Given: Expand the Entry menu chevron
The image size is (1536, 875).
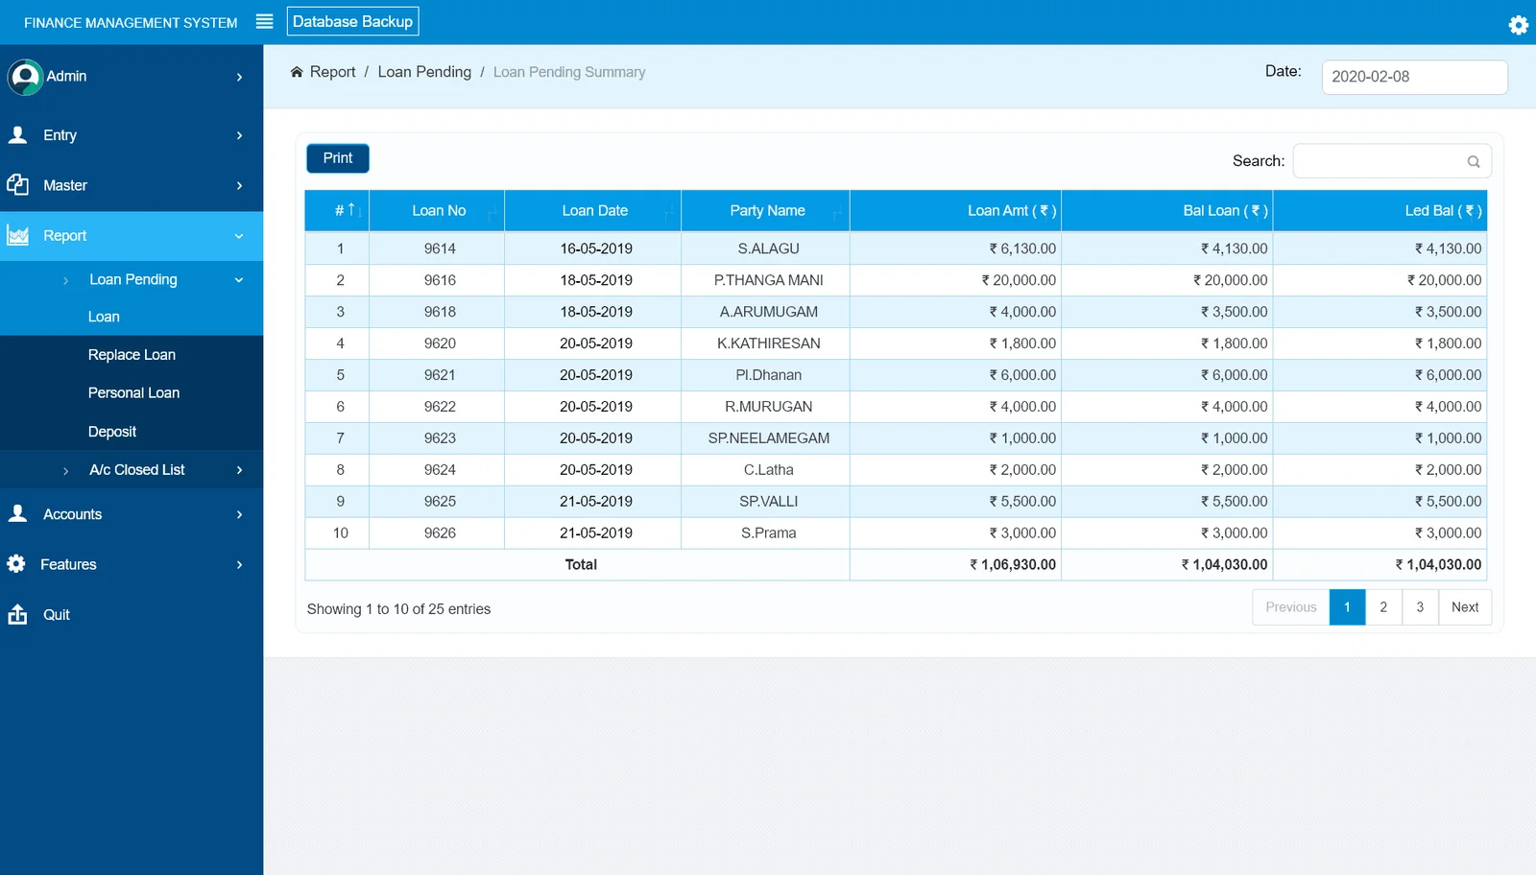Looking at the screenshot, I should [x=239, y=135].
